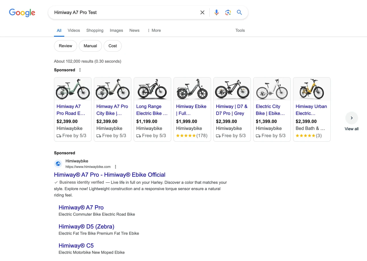Open ad options dots beside himiwaybike.com URL
367x261 pixels.
pyautogui.click(x=116, y=167)
